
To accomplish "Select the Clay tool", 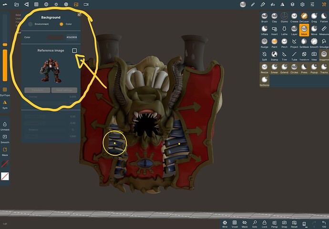I will [274, 18].
